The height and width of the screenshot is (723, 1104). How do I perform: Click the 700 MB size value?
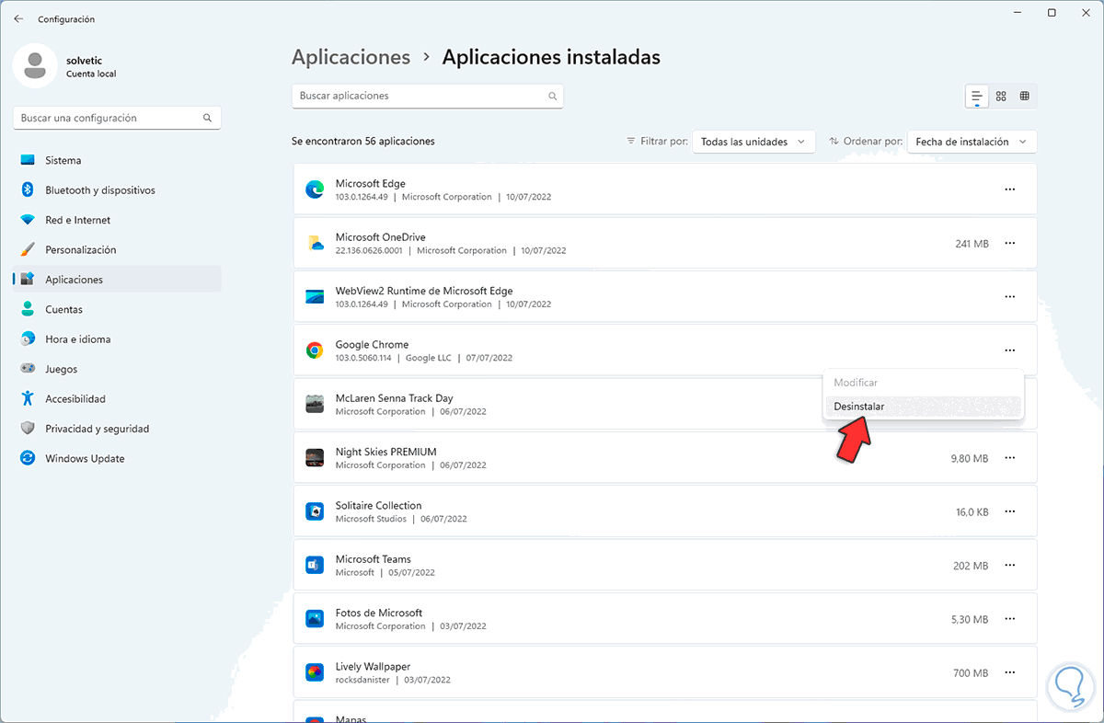click(971, 673)
